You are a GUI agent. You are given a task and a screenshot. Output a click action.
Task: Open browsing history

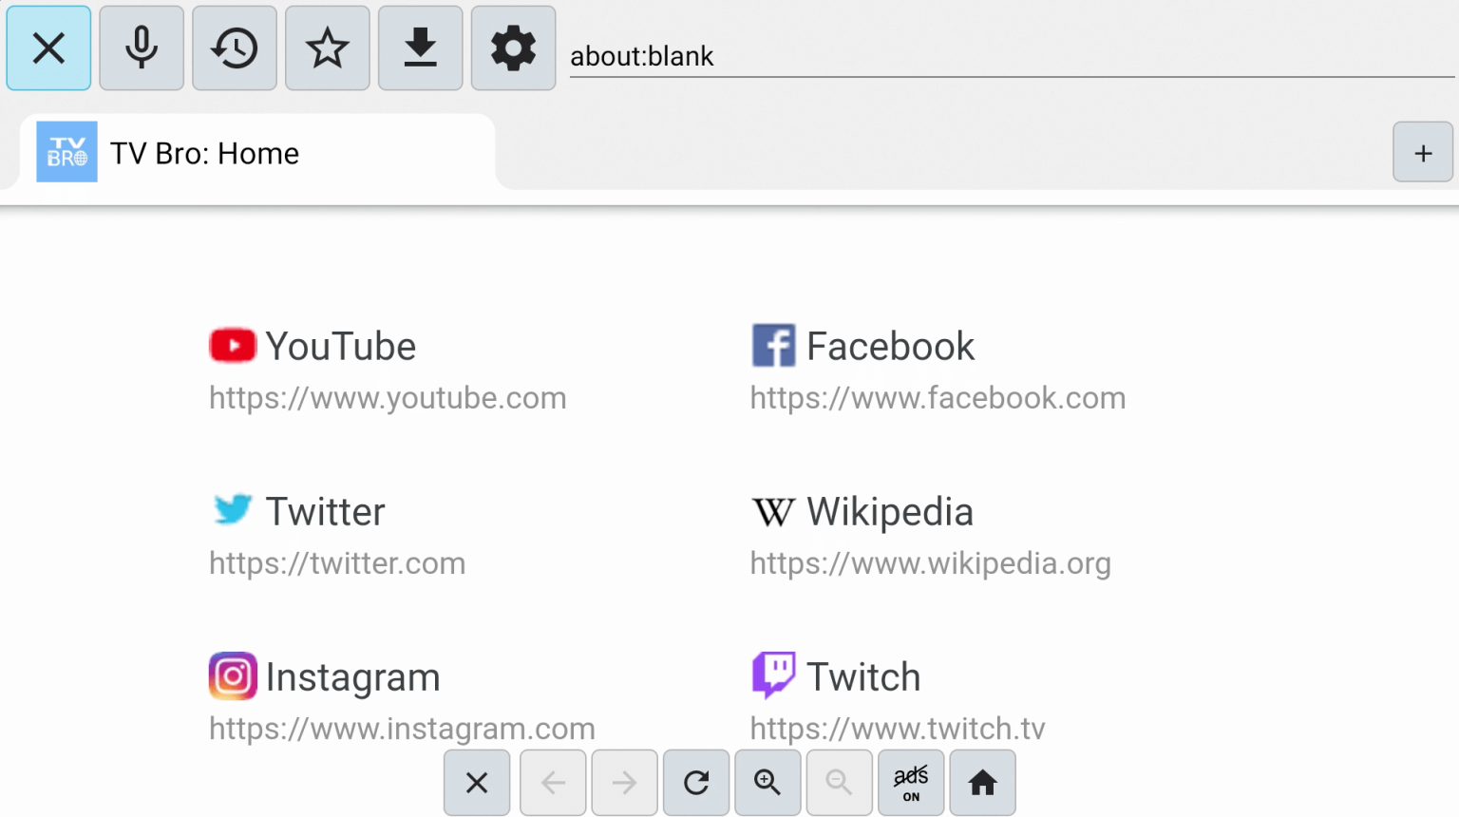coord(234,48)
